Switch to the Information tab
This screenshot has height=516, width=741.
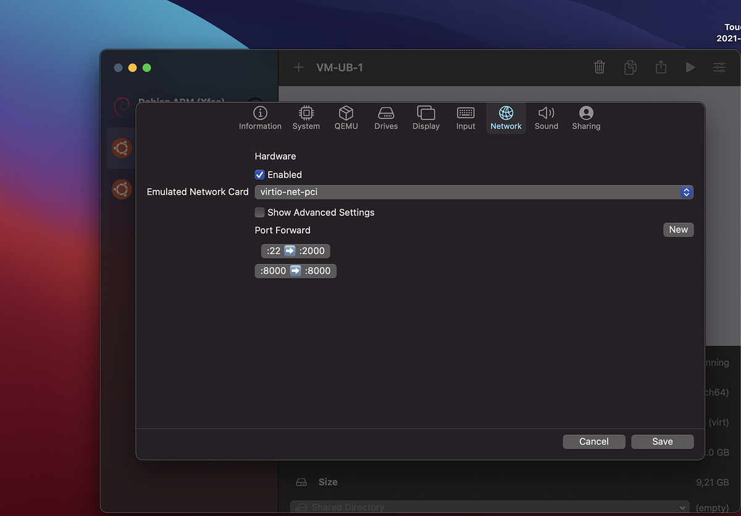259,117
